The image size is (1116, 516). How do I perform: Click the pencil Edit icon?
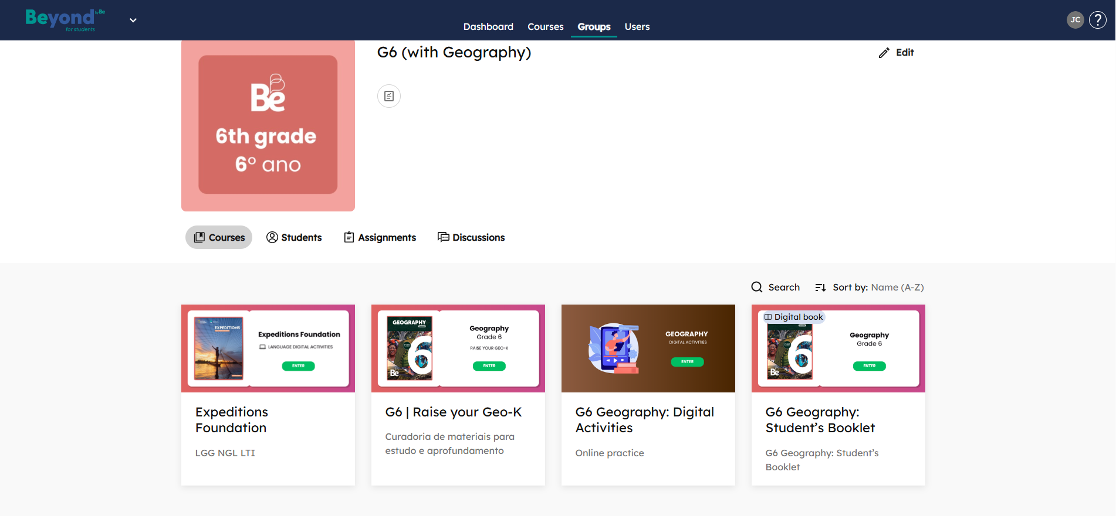[884, 53]
